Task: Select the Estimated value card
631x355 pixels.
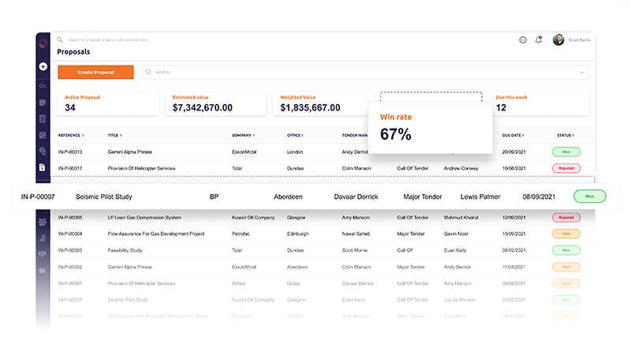Action: click(x=215, y=104)
